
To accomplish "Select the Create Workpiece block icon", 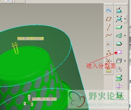I will click(119, 27).
